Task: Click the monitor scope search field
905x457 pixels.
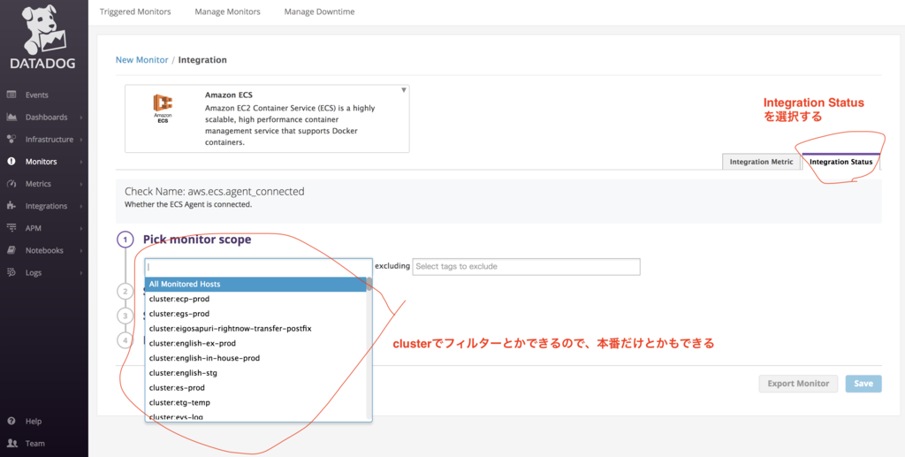Action: click(x=258, y=267)
